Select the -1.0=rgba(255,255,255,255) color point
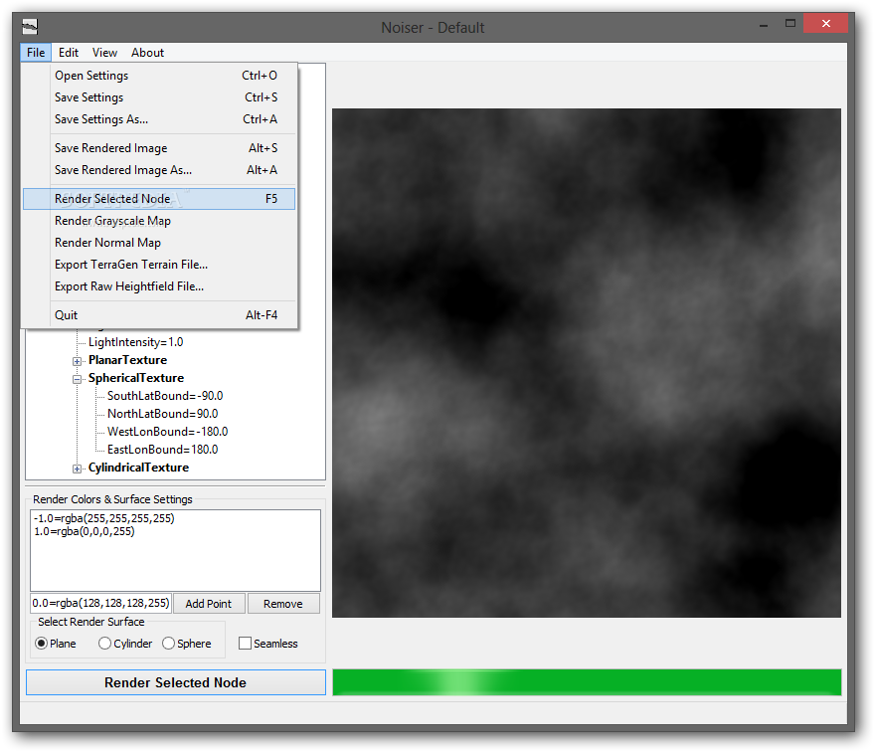This screenshot has width=875, height=752. [103, 518]
